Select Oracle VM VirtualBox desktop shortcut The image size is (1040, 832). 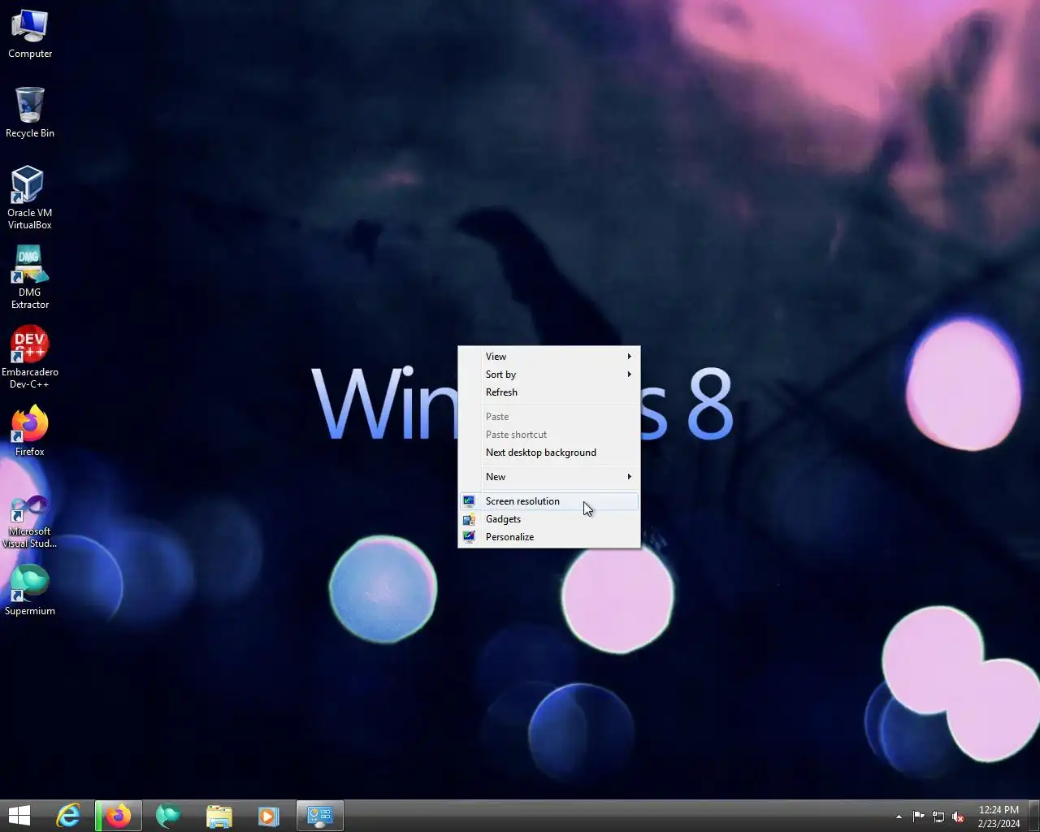[x=30, y=197]
